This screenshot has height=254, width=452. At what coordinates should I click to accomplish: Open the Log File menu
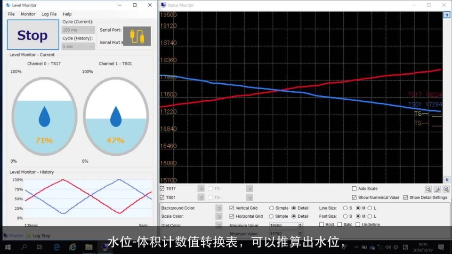click(49, 14)
